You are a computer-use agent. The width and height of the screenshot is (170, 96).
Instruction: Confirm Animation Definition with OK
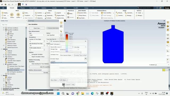(x=63, y=85)
